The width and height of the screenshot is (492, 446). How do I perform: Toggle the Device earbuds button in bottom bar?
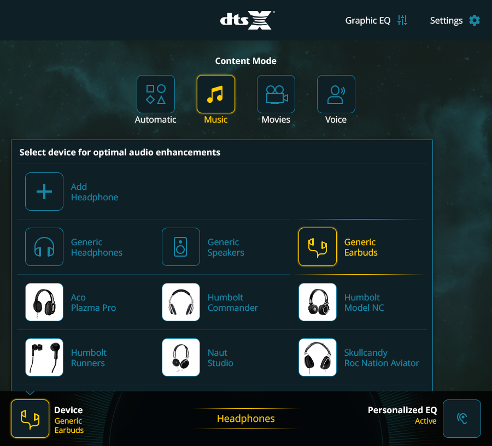tap(30, 419)
